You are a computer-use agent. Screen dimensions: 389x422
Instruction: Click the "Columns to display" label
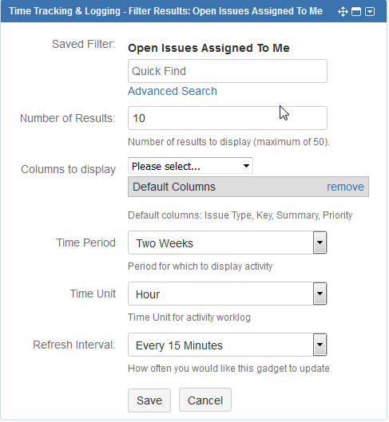point(69,170)
